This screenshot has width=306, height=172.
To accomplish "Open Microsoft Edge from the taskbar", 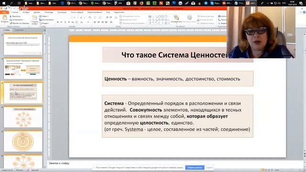I will tap(62, 3).
